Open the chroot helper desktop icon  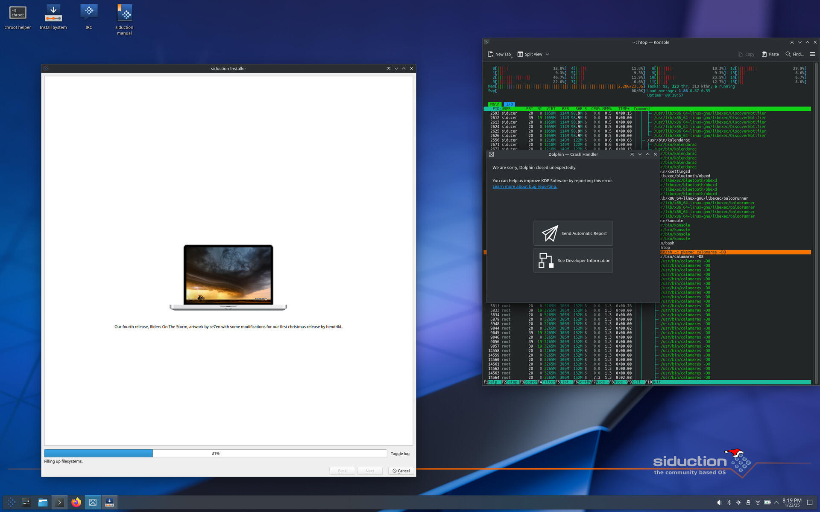pyautogui.click(x=18, y=17)
